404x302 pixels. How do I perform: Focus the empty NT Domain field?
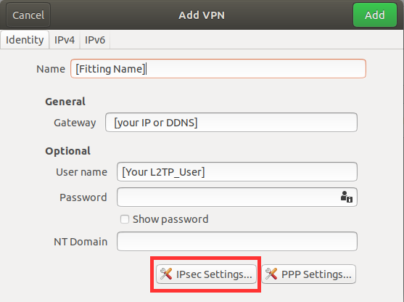[237, 242]
